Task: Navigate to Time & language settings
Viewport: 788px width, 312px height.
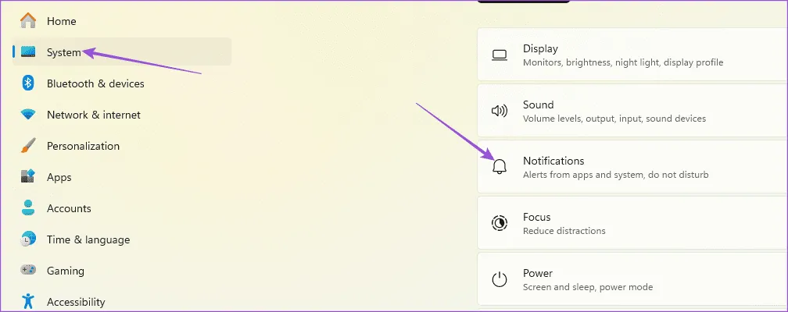Action: click(88, 239)
